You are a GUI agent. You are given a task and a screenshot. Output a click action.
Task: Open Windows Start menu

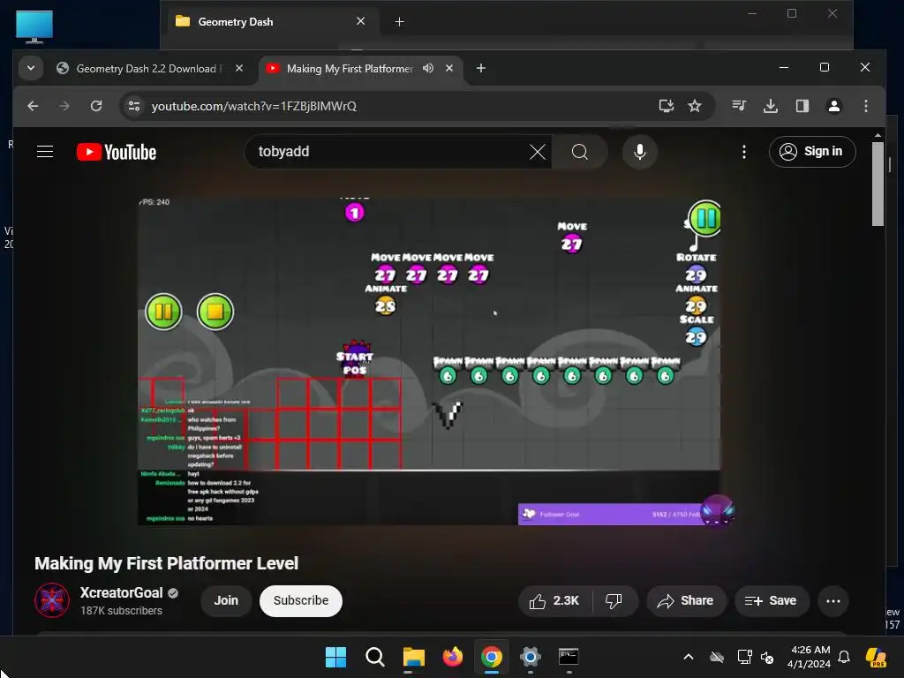[335, 657]
